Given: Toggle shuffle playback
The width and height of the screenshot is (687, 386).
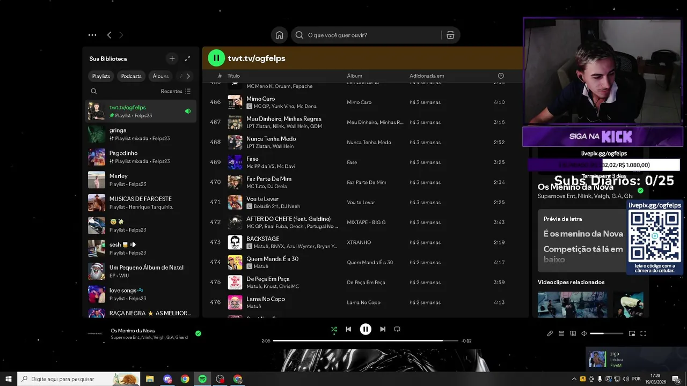Looking at the screenshot, I should (x=334, y=329).
